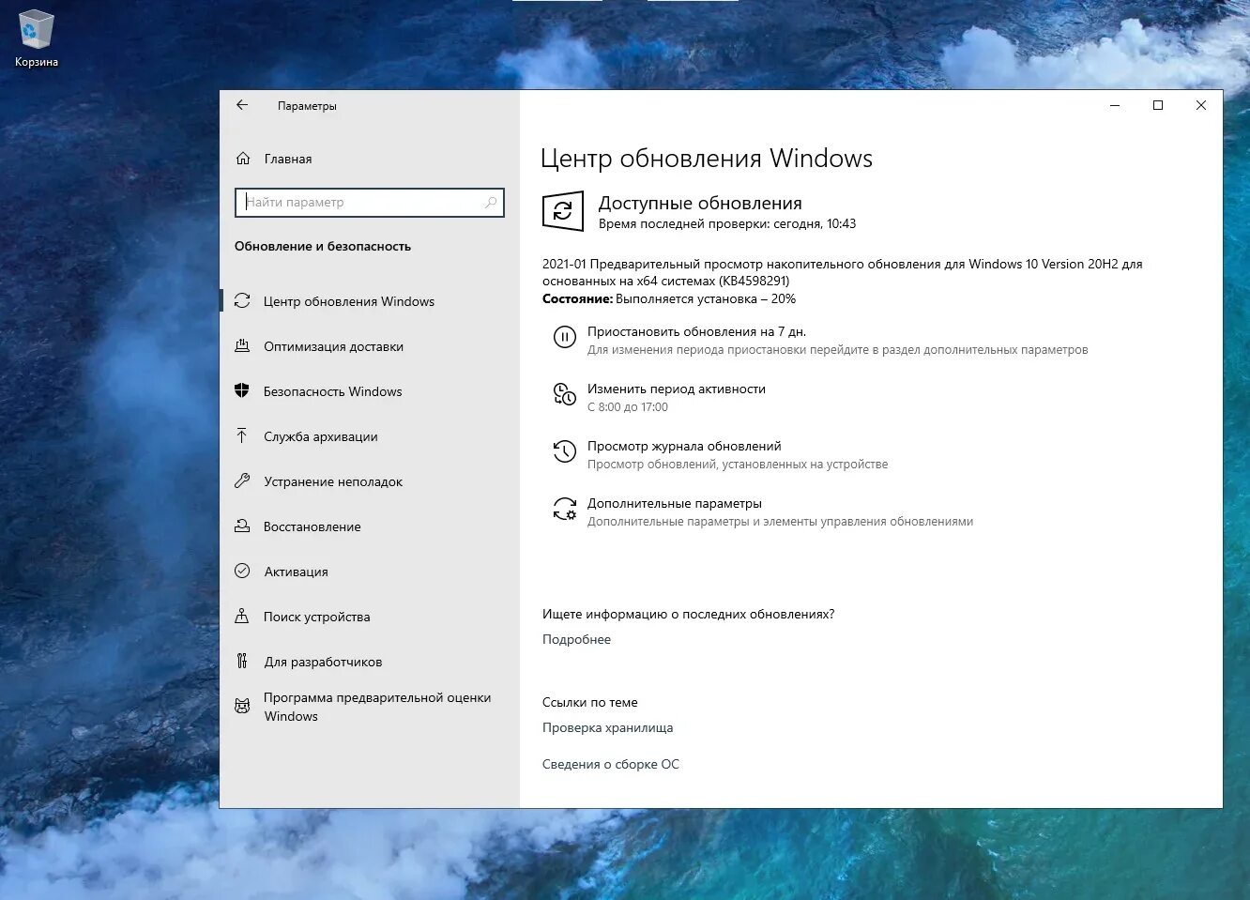Open Просмотр журнала обновлений
1250x900 pixels.
click(x=684, y=446)
